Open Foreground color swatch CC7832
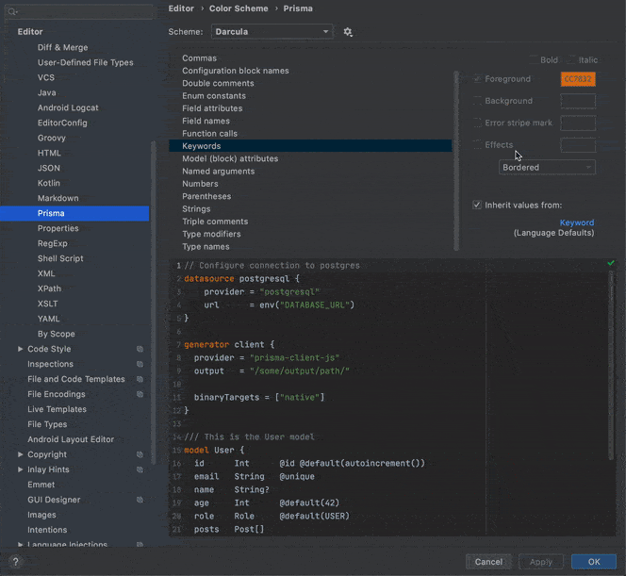The height and width of the screenshot is (576, 626). (x=578, y=79)
